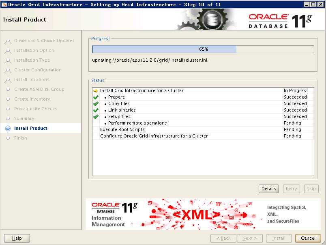Click the blue Install Product step bullet
326x245 pixels.
tap(8, 128)
